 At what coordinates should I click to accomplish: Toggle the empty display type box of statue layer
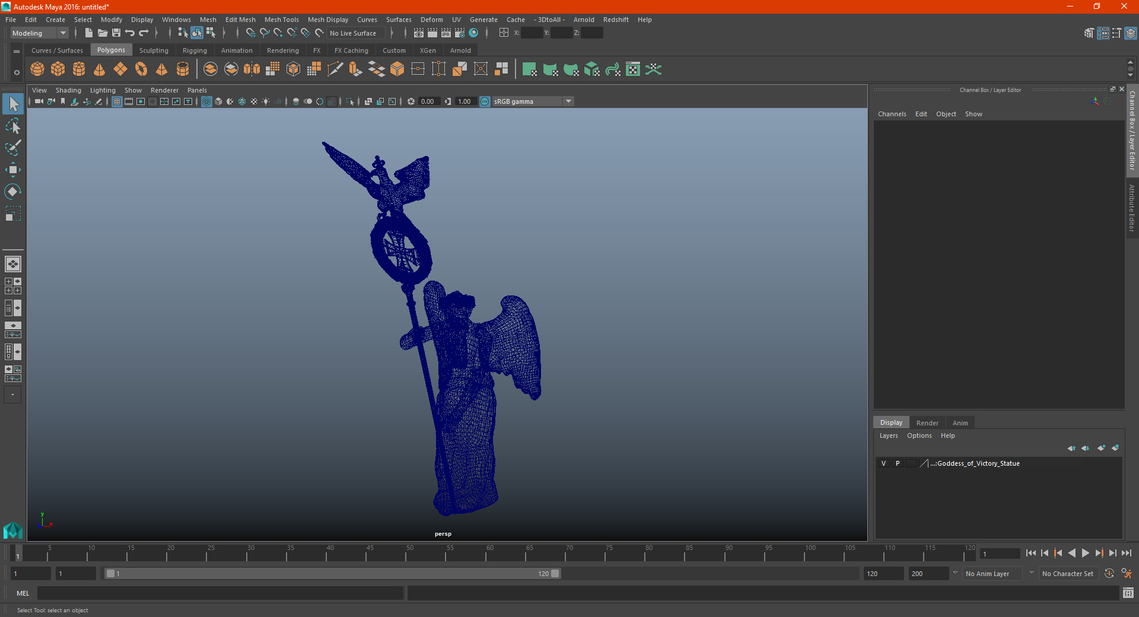click(x=911, y=463)
